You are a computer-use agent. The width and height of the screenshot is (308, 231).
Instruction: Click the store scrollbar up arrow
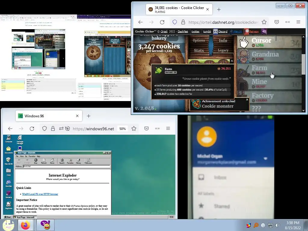coord(303,37)
